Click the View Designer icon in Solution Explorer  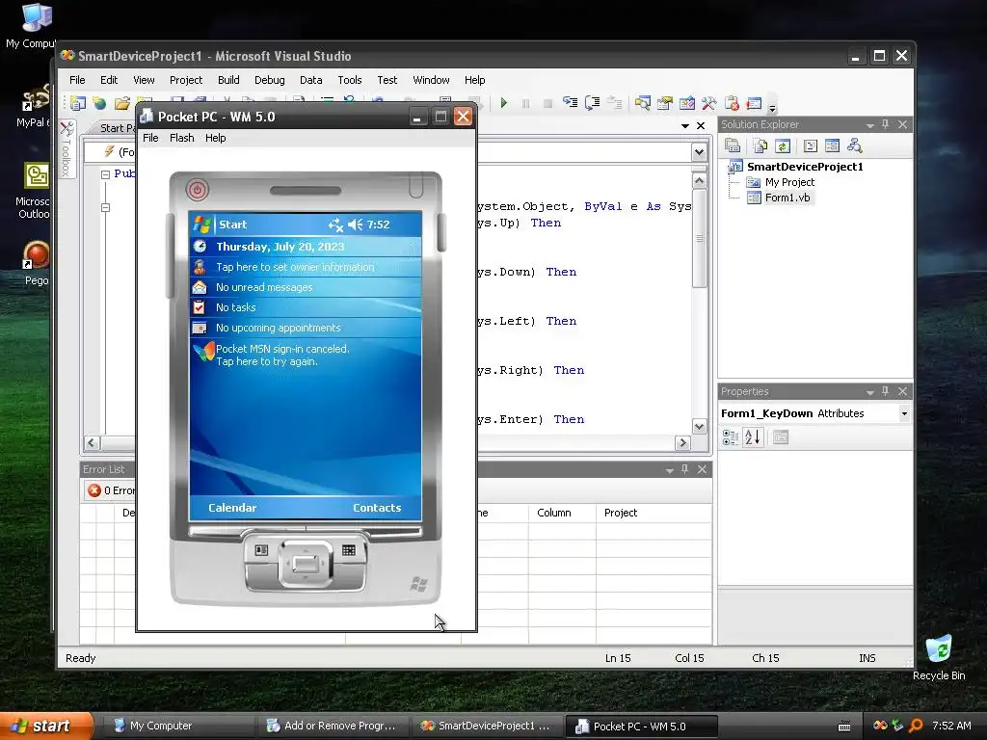(832, 146)
